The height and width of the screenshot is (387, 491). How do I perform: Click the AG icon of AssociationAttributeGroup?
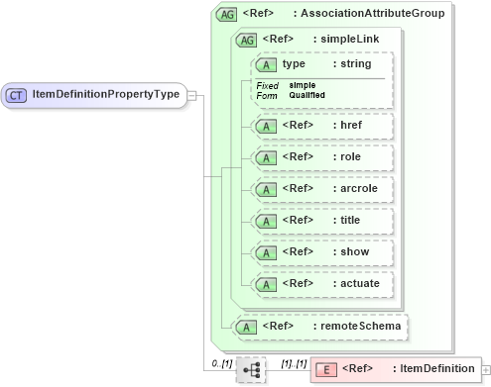coord(226,15)
